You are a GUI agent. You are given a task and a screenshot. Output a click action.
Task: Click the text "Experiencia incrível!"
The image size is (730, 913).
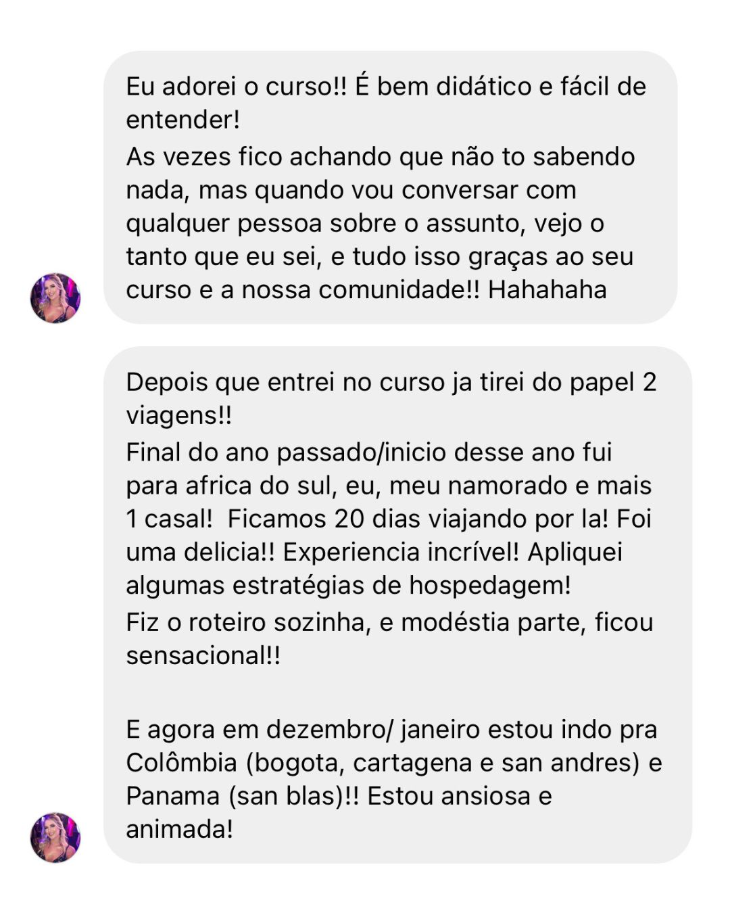[x=401, y=552]
